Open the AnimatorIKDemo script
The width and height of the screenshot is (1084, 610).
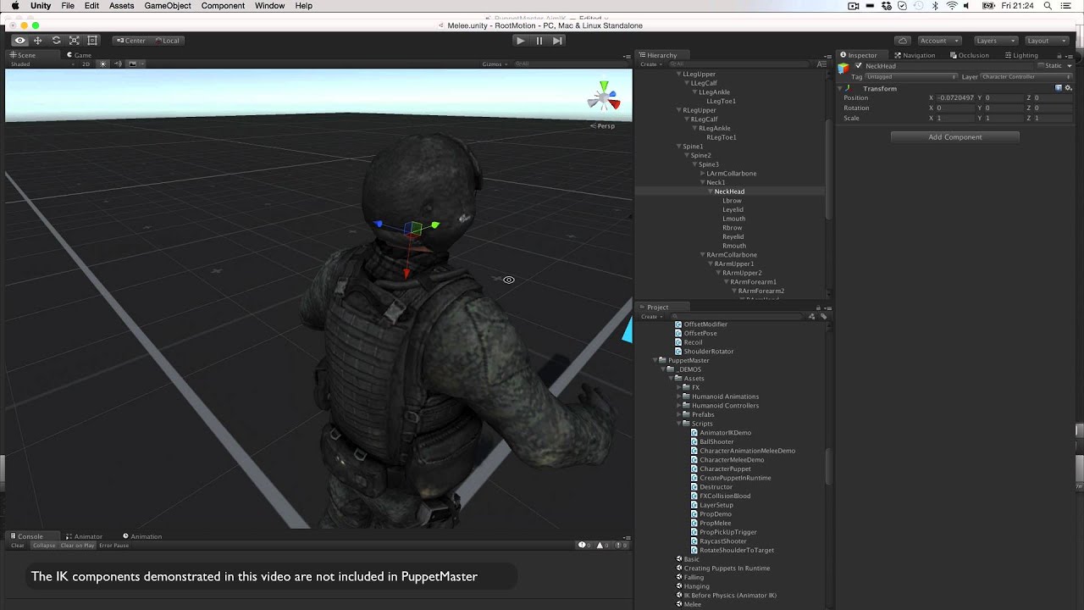pyautogui.click(x=725, y=433)
